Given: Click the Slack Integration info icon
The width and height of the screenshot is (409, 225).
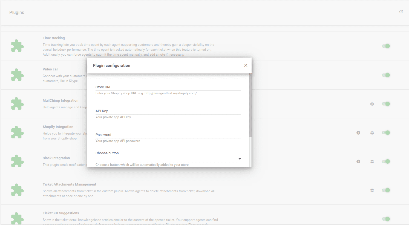Looking at the screenshot, I should coord(358,161).
